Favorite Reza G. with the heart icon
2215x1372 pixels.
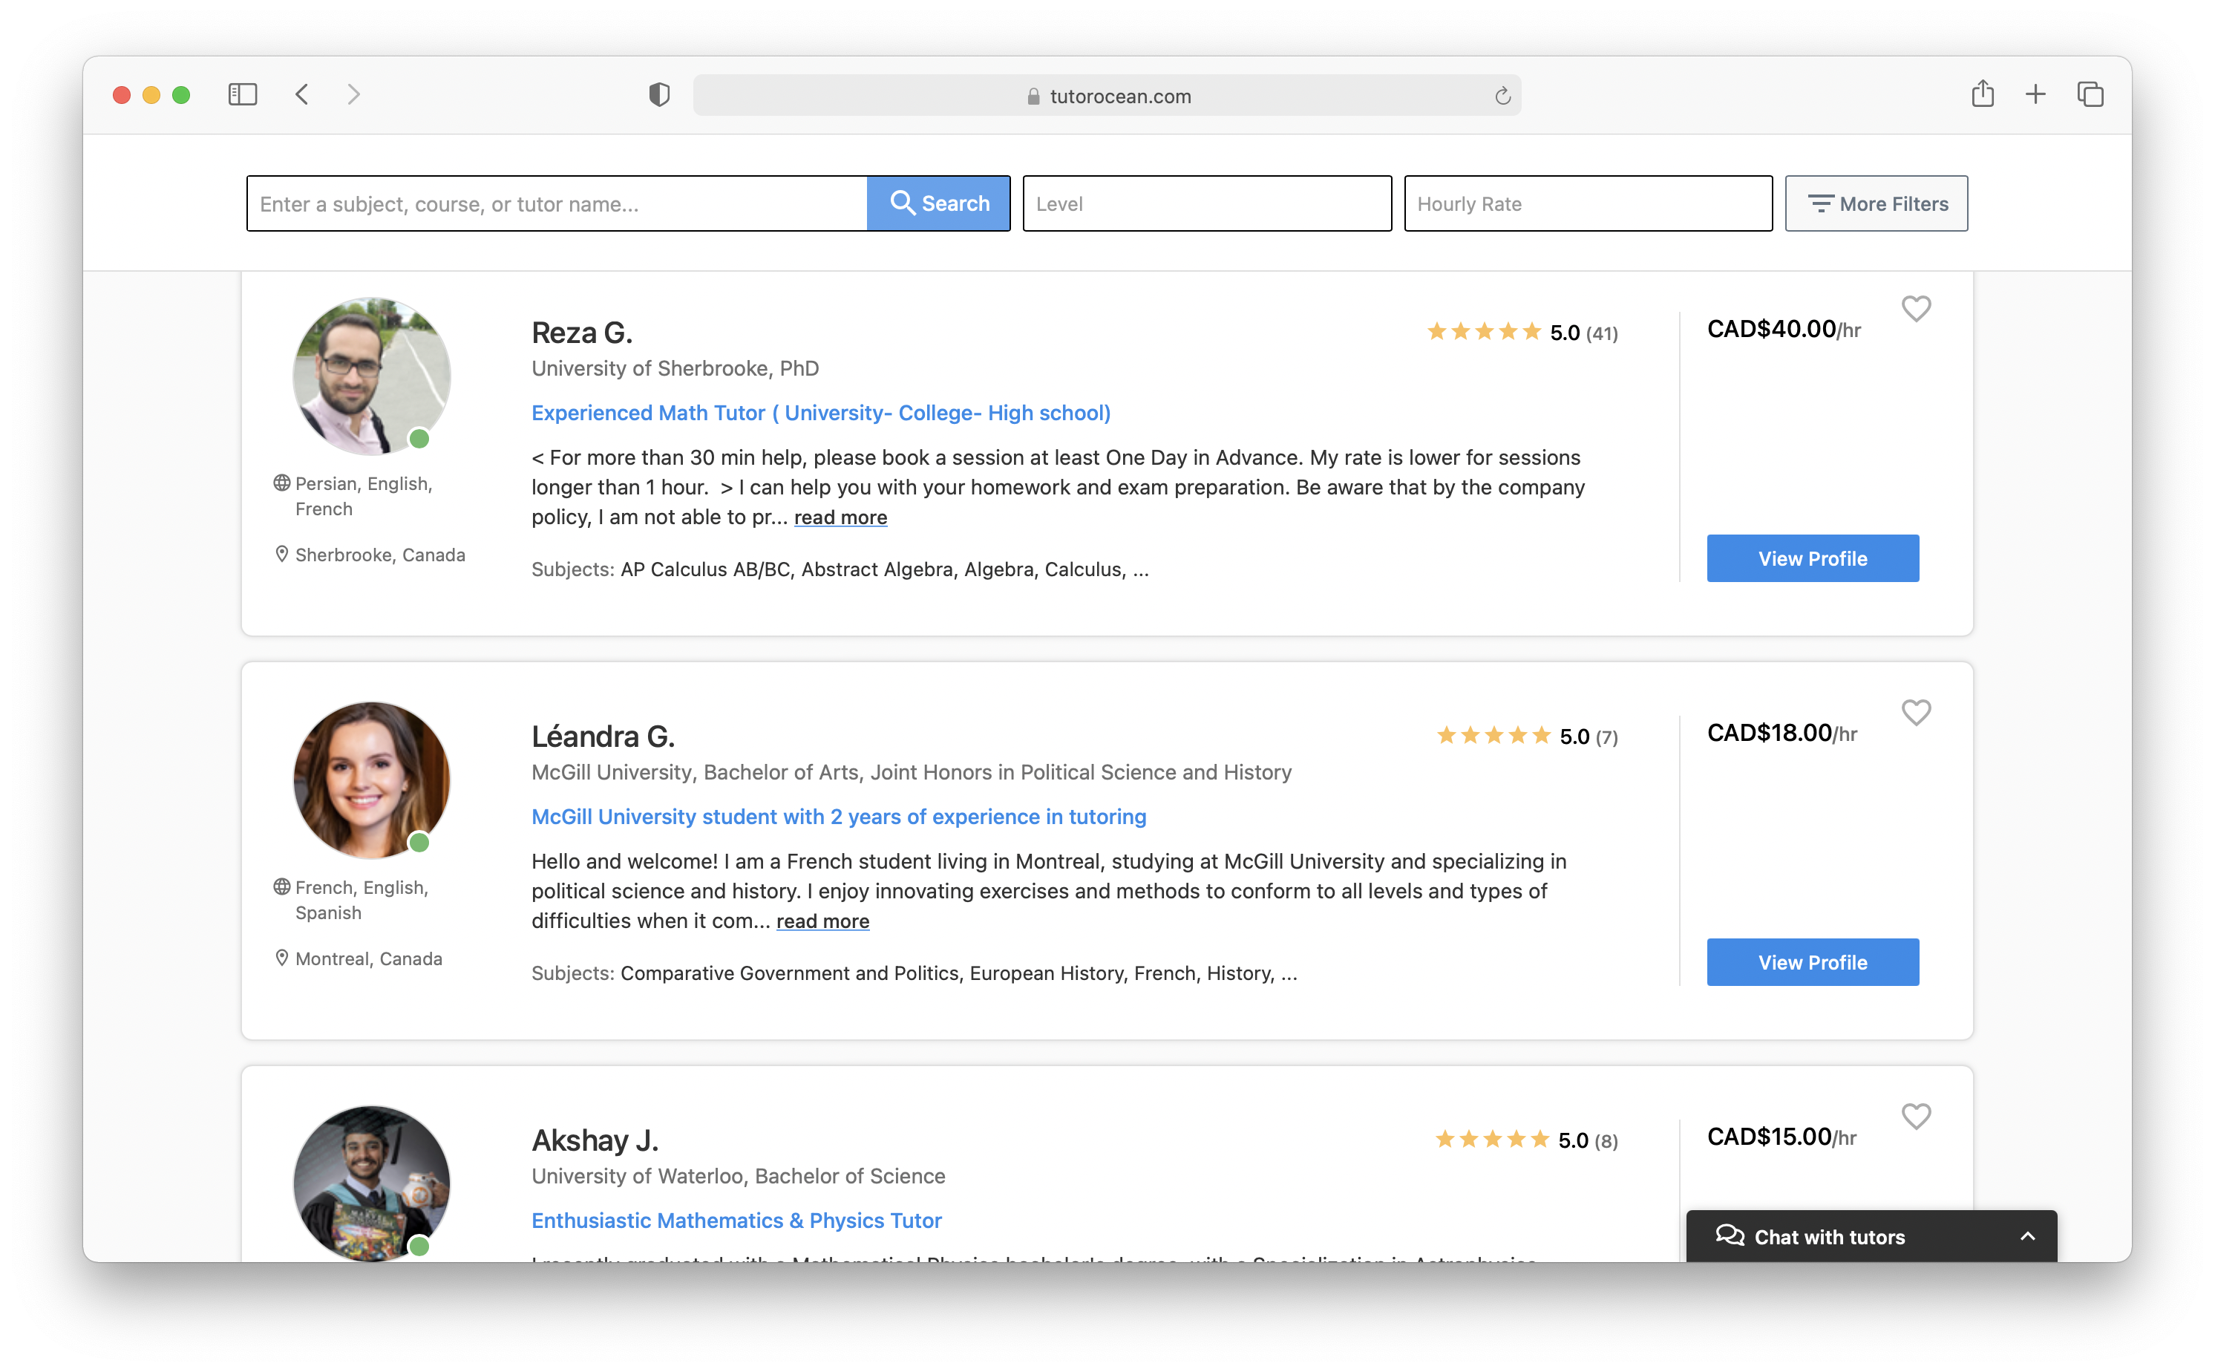click(x=1916, y=309)
